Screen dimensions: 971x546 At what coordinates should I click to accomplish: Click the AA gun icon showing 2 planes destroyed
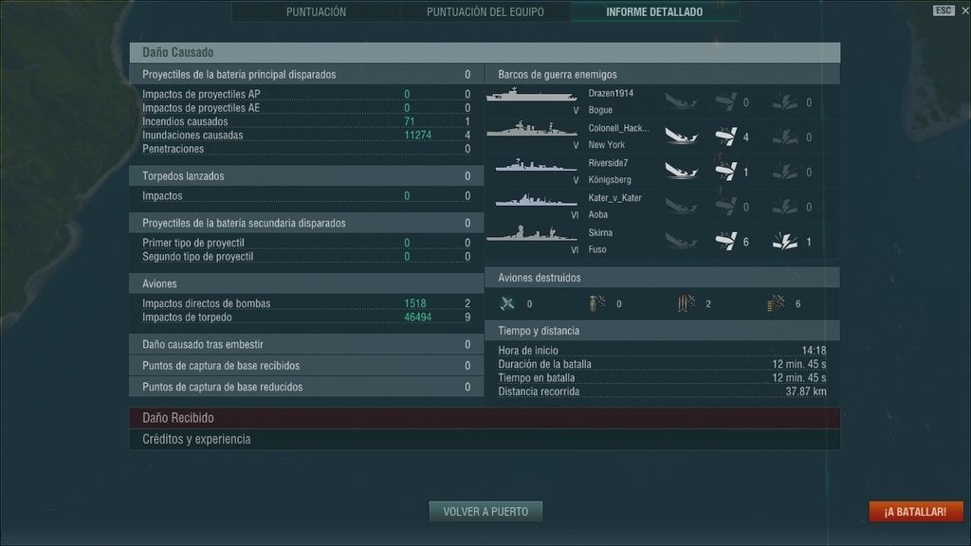pyautogui.click(x=683, y=303)
